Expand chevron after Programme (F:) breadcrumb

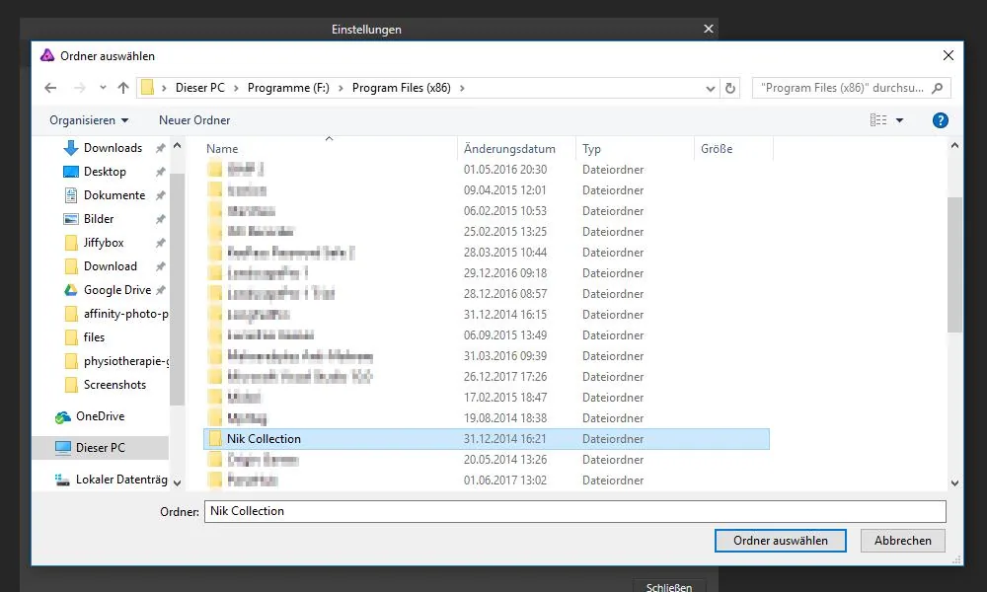[341, 88]
